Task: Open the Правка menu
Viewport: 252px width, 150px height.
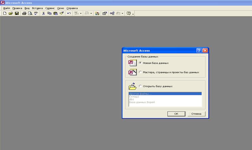Action: click(17, 8)
